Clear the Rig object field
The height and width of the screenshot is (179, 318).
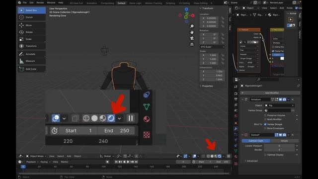pos(293,105)
